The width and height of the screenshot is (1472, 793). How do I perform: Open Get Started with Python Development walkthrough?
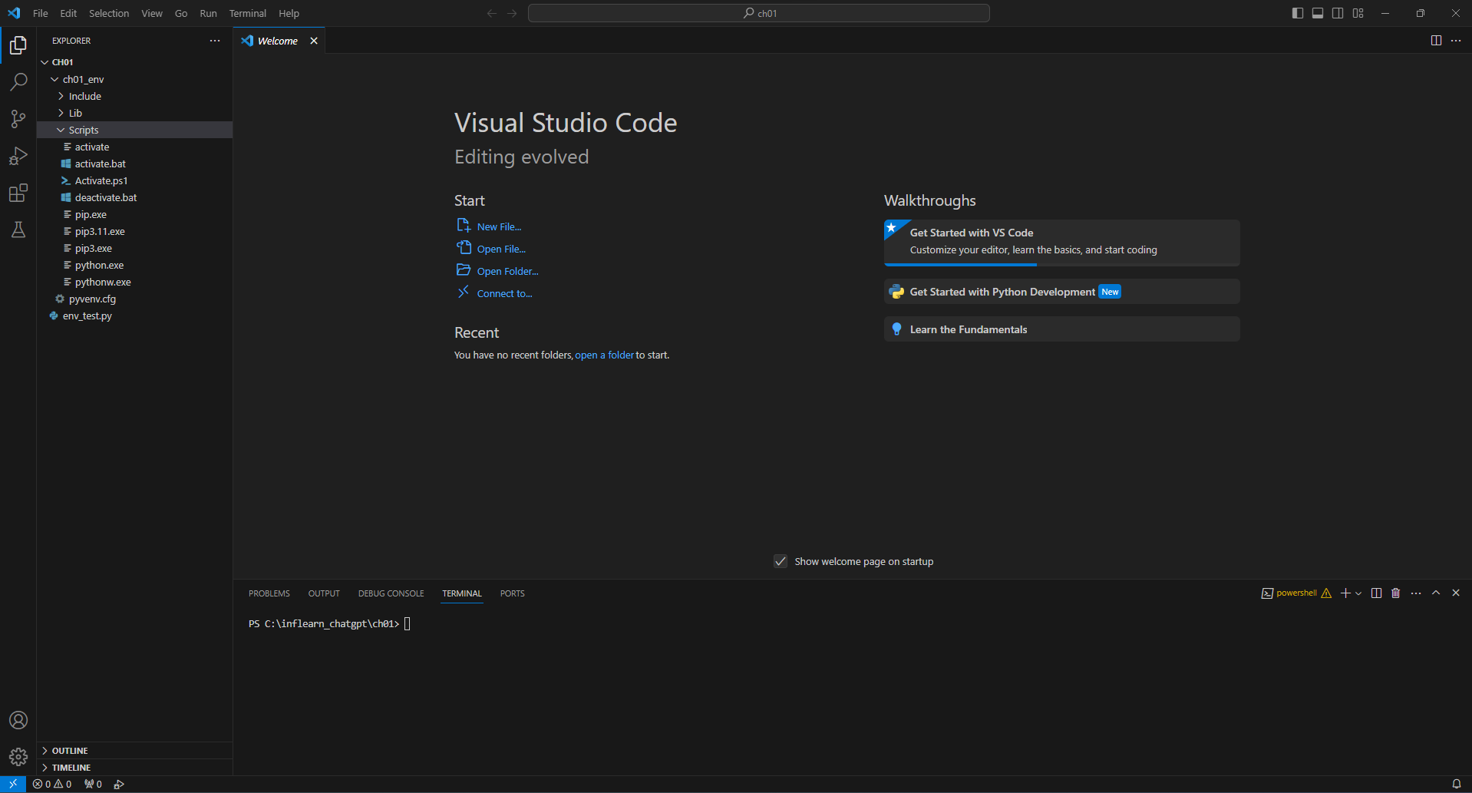point(1061,292)
